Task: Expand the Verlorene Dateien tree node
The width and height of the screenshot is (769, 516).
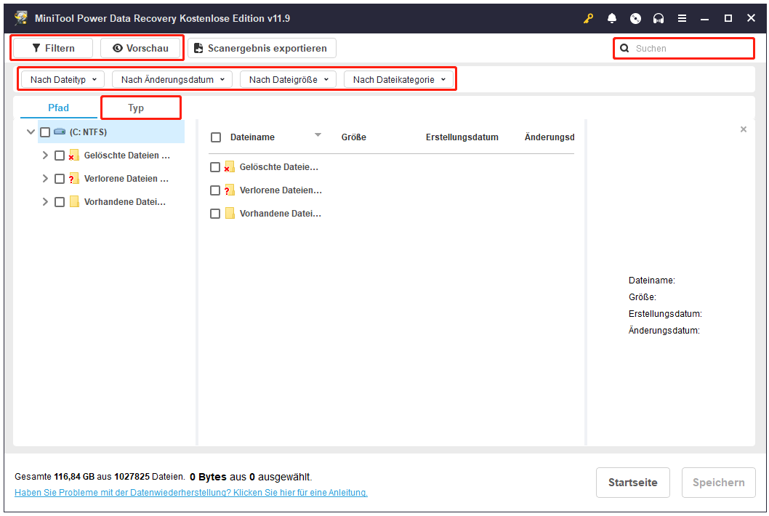Action: [x=45, y=178]
